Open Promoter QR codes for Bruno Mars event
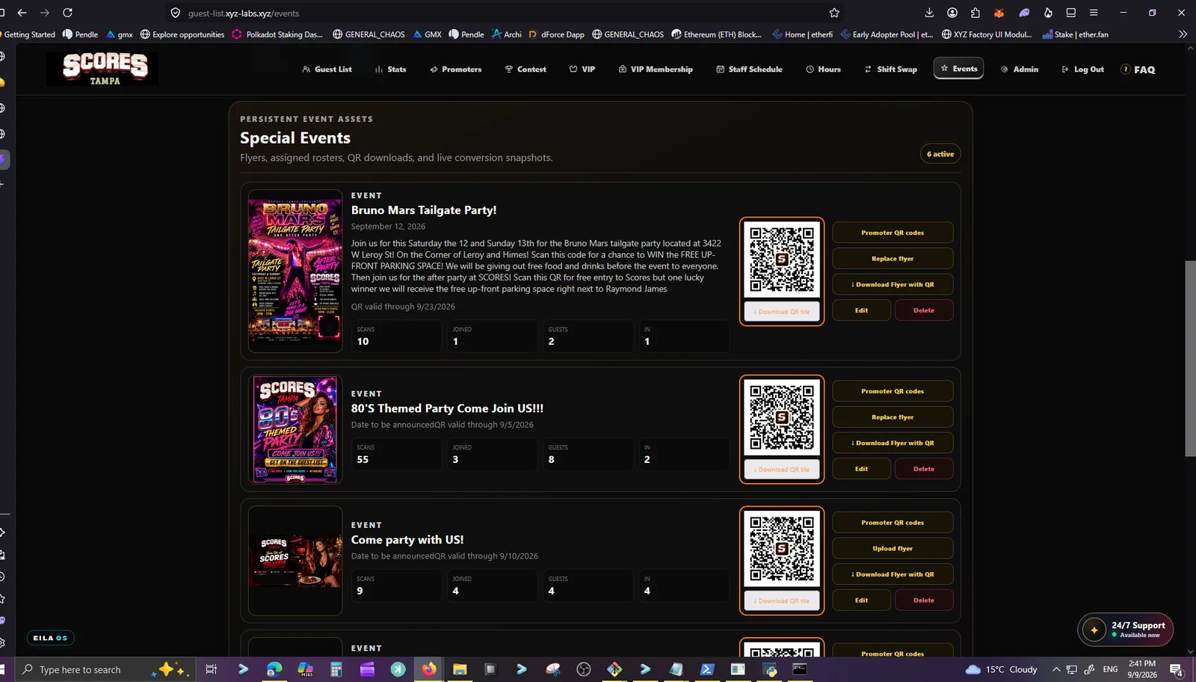Image resolution: width=1196 pixels, height=682 pixels. click(x=893, y=233)
